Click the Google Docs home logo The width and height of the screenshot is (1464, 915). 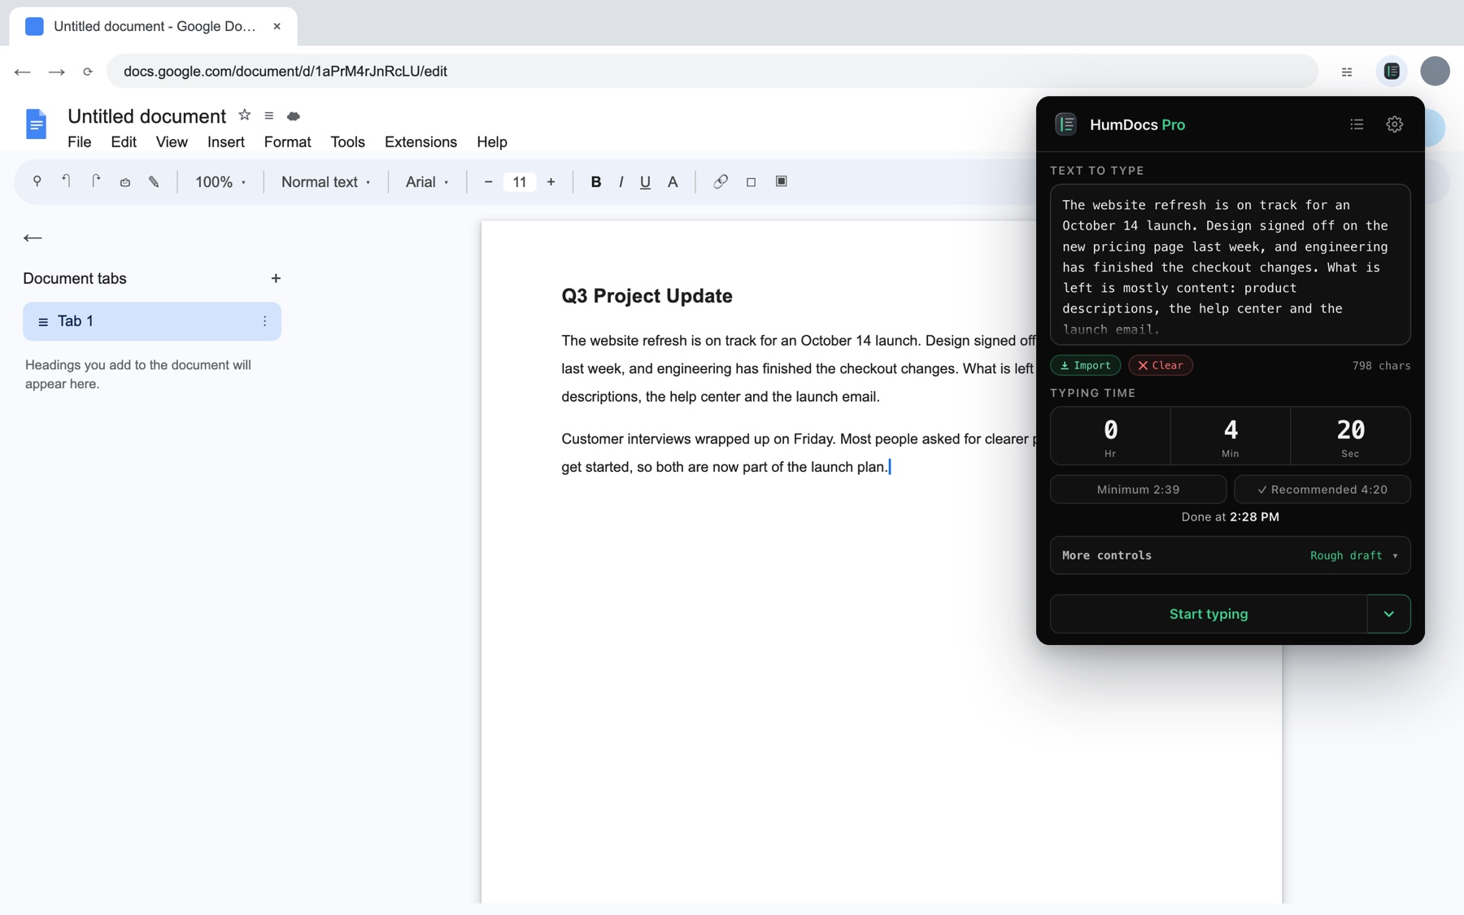pyautogui.click(x=36, y=124)
